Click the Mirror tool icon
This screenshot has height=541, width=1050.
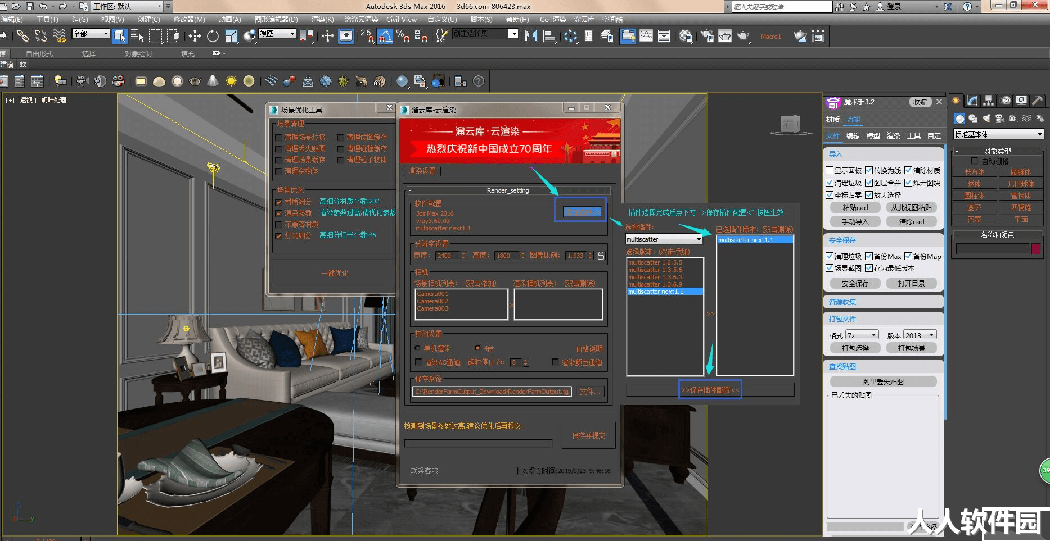(531, 36)
